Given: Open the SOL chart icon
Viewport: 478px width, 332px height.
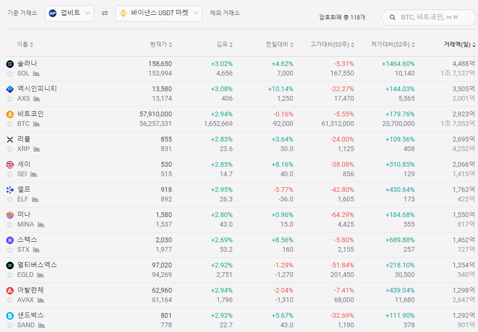Looking at the screenshot, I should (36, 74).
